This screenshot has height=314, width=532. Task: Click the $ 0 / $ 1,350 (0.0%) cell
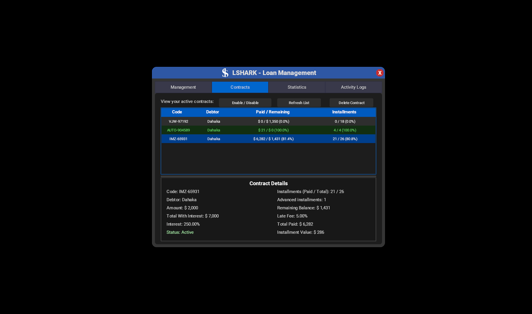pos(273,122)
